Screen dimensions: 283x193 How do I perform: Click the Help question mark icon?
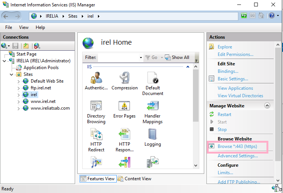tap(272, 16)
